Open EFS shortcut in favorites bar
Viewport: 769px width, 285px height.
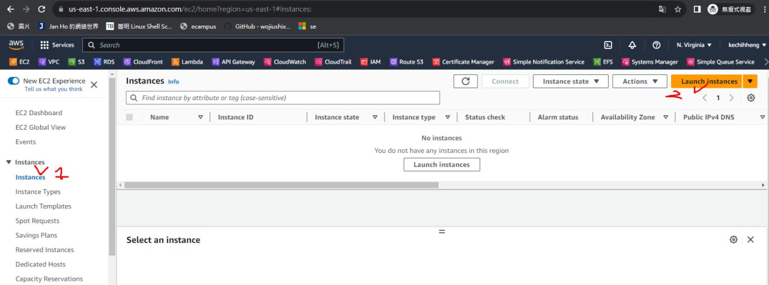603,62
